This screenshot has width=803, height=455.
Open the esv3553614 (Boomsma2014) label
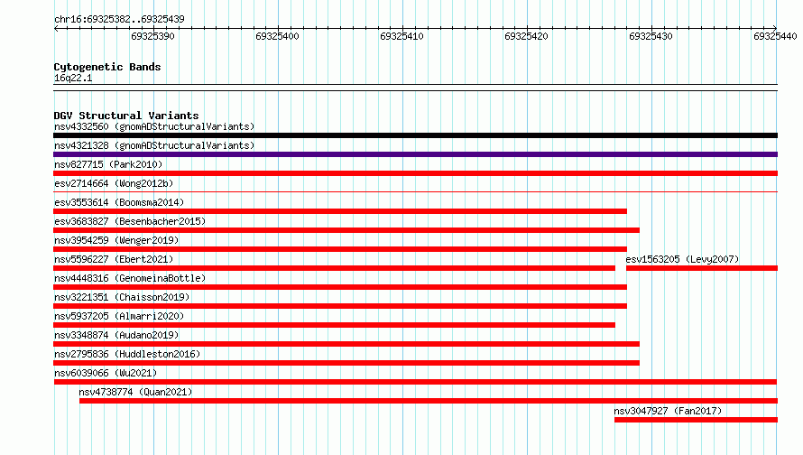click(x=119, y=202)
